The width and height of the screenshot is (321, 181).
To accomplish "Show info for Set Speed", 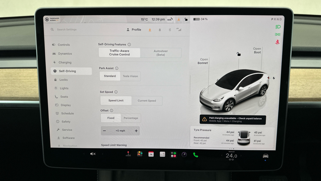I will [116, 92].
